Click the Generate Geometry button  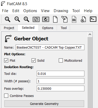pos(44,104)
